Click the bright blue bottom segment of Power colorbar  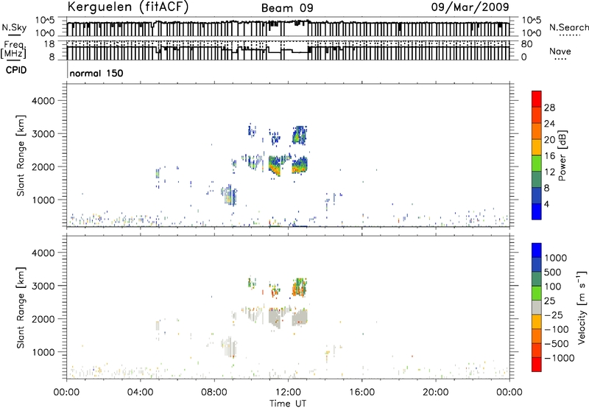pos(537,211)
